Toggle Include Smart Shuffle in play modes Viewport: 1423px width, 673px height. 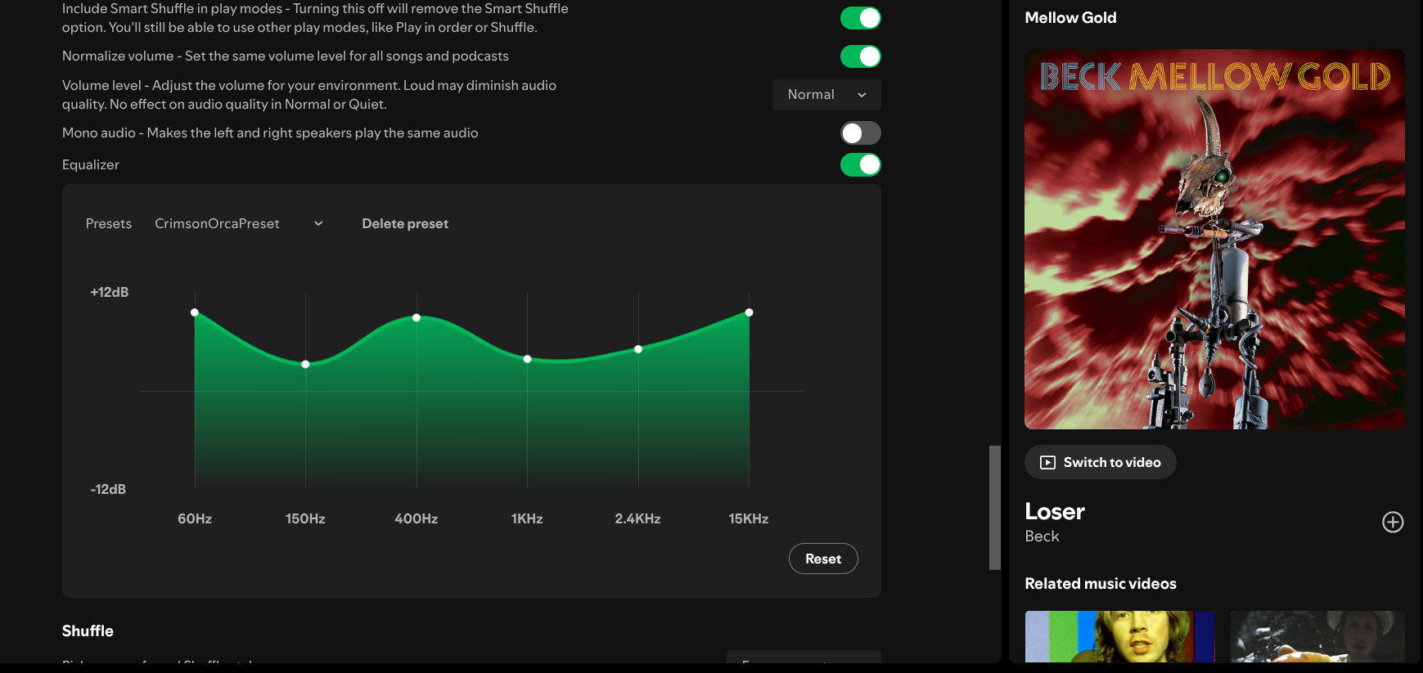pos(860,18)
